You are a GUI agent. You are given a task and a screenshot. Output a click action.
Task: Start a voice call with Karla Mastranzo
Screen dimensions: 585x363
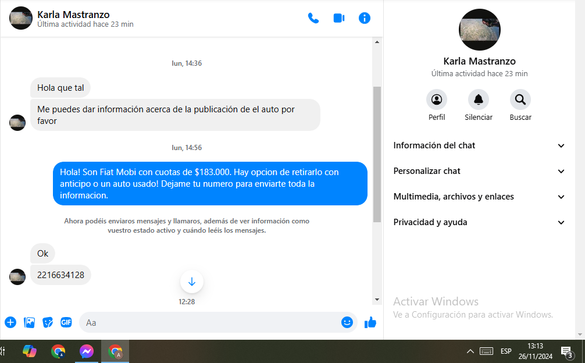tap(313, 18)
